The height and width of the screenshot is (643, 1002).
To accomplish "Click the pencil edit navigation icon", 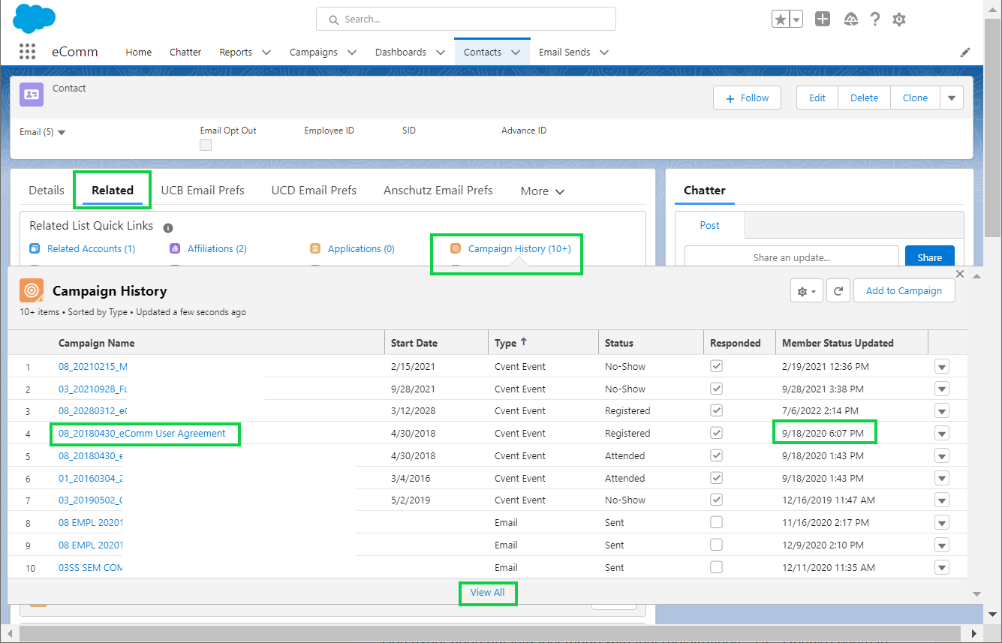I will click(965, 53).
